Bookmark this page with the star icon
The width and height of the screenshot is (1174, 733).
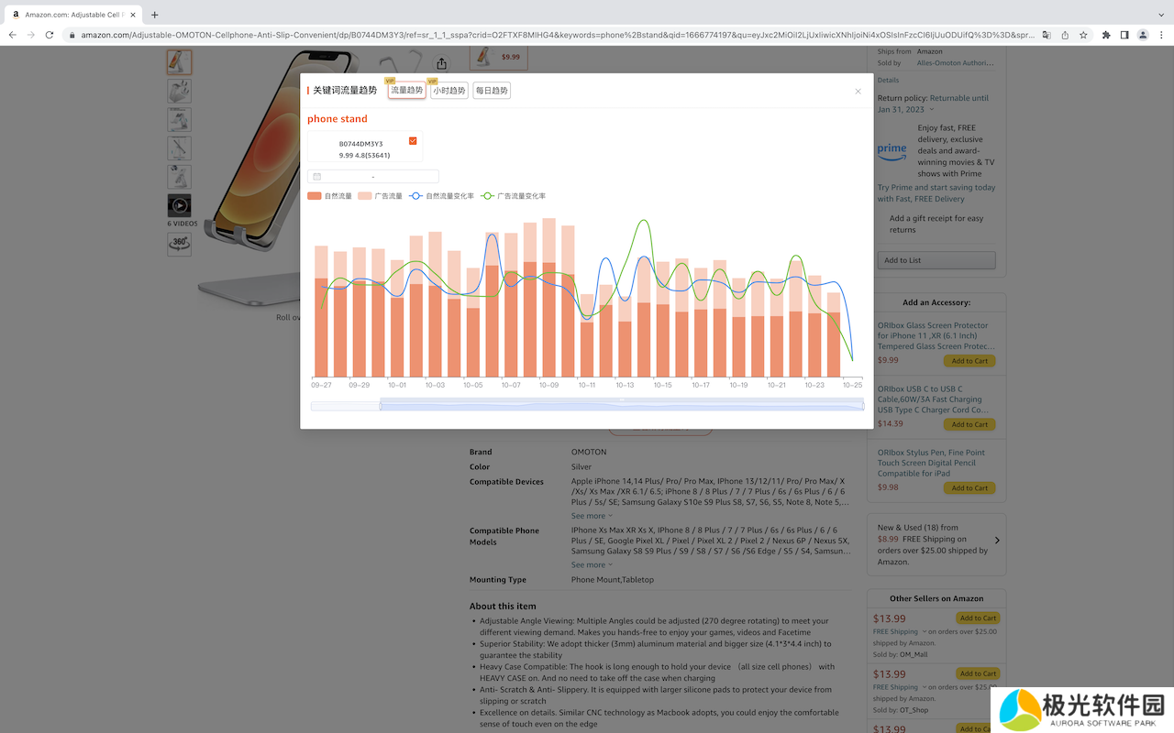click(1083, 35)
